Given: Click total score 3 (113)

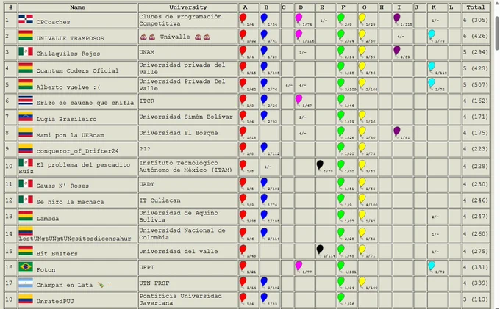Looking at the screenshot, I should coord(476,299).
